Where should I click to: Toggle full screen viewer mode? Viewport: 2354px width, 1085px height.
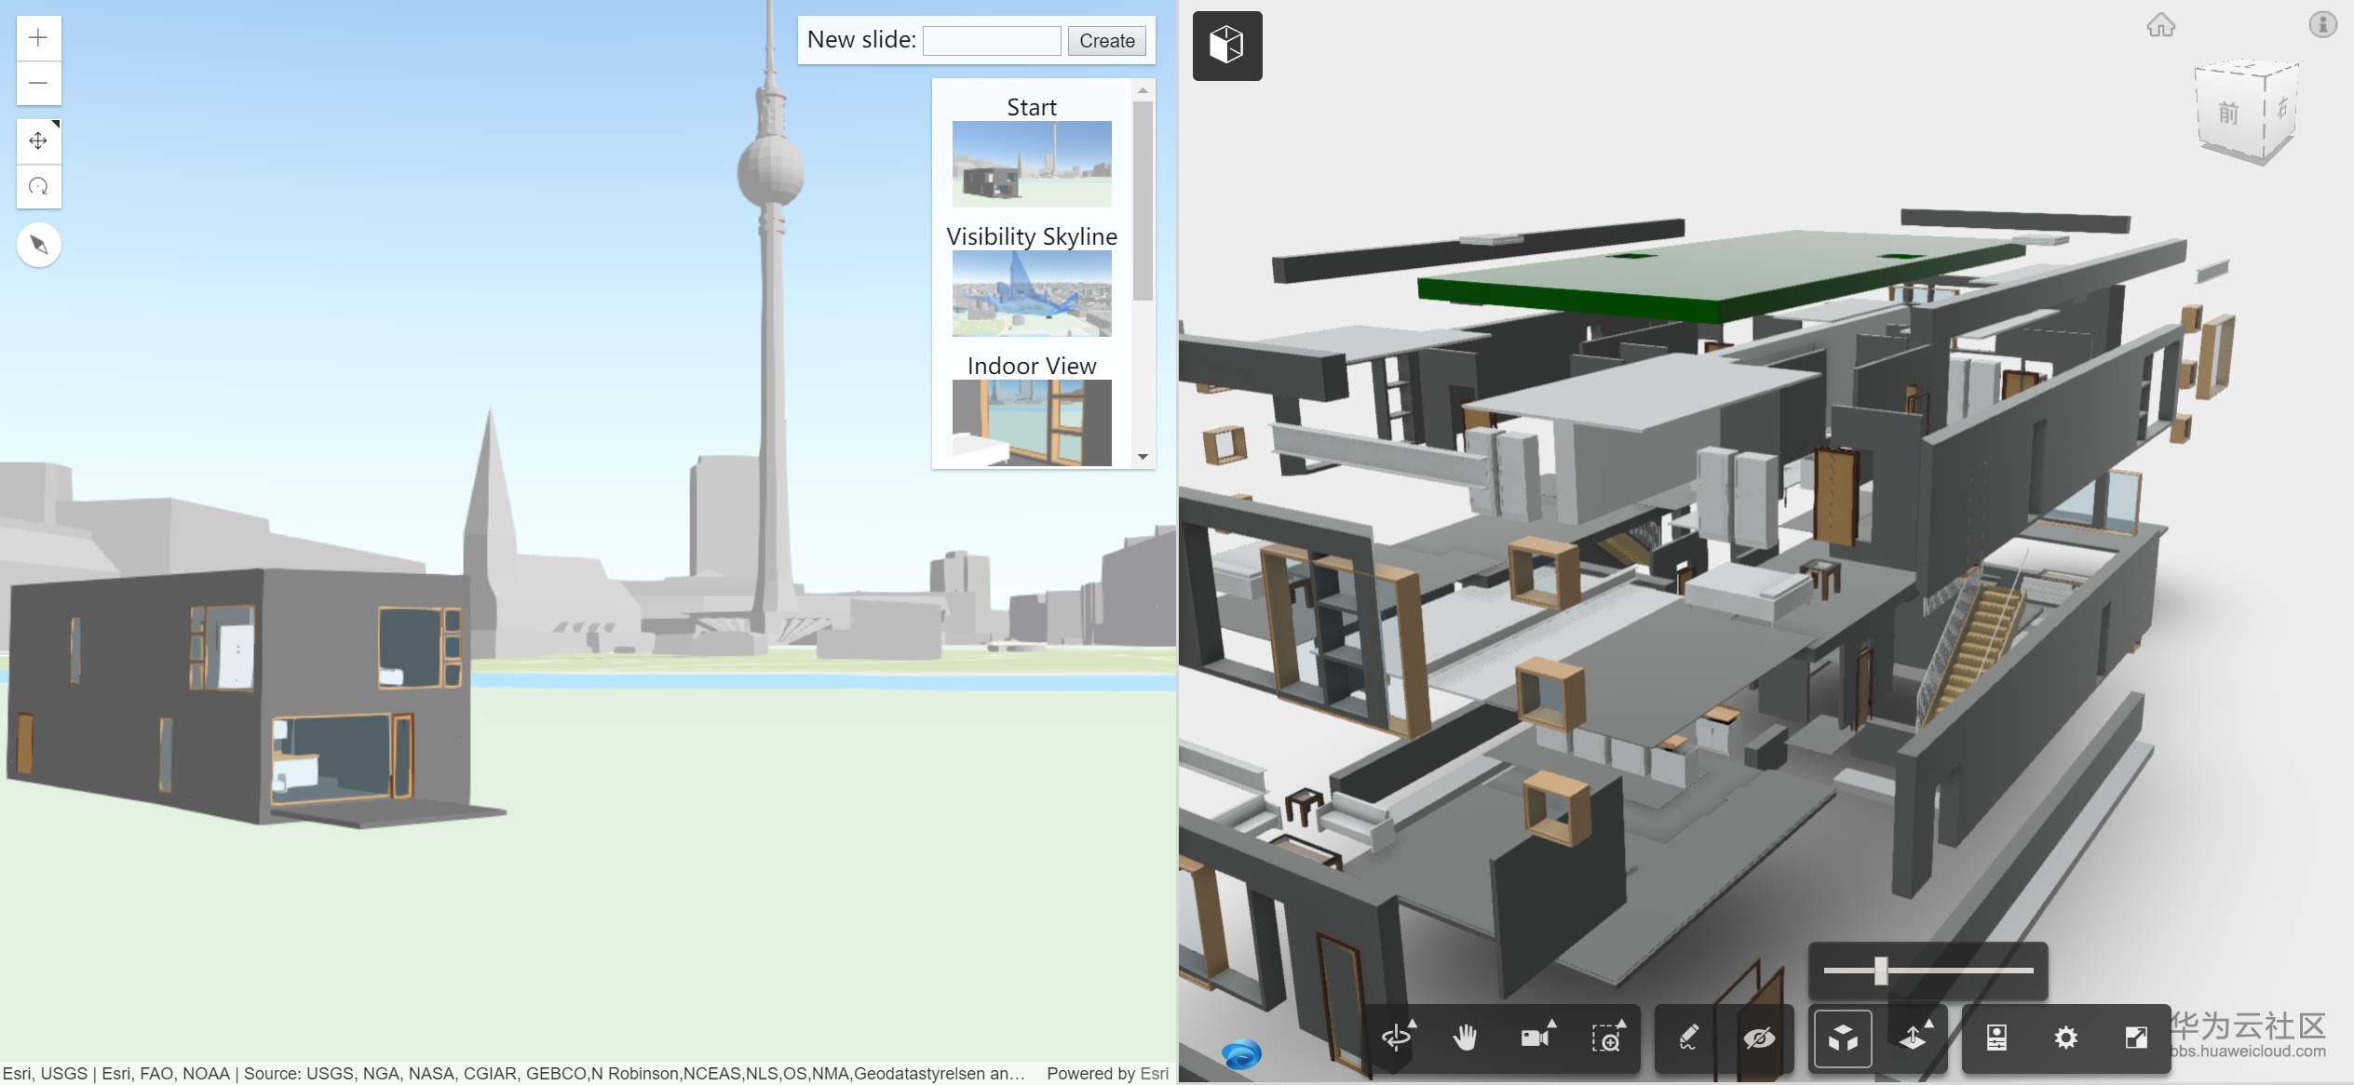[x=2135, y=1037]
